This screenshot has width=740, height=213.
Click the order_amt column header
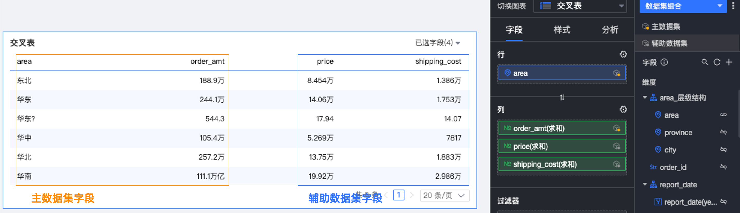207,61
